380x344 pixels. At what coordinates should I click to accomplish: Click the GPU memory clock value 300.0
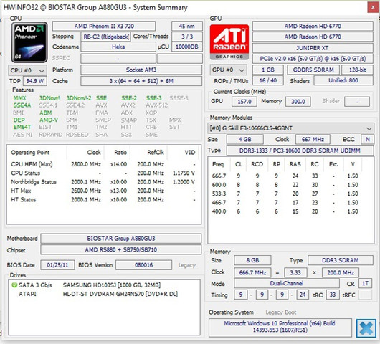tap(298, 102)
